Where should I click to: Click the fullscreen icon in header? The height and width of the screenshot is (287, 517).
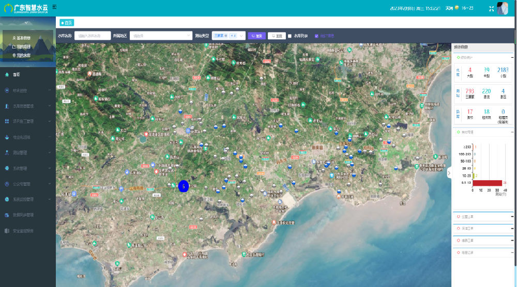click(491, 8)
